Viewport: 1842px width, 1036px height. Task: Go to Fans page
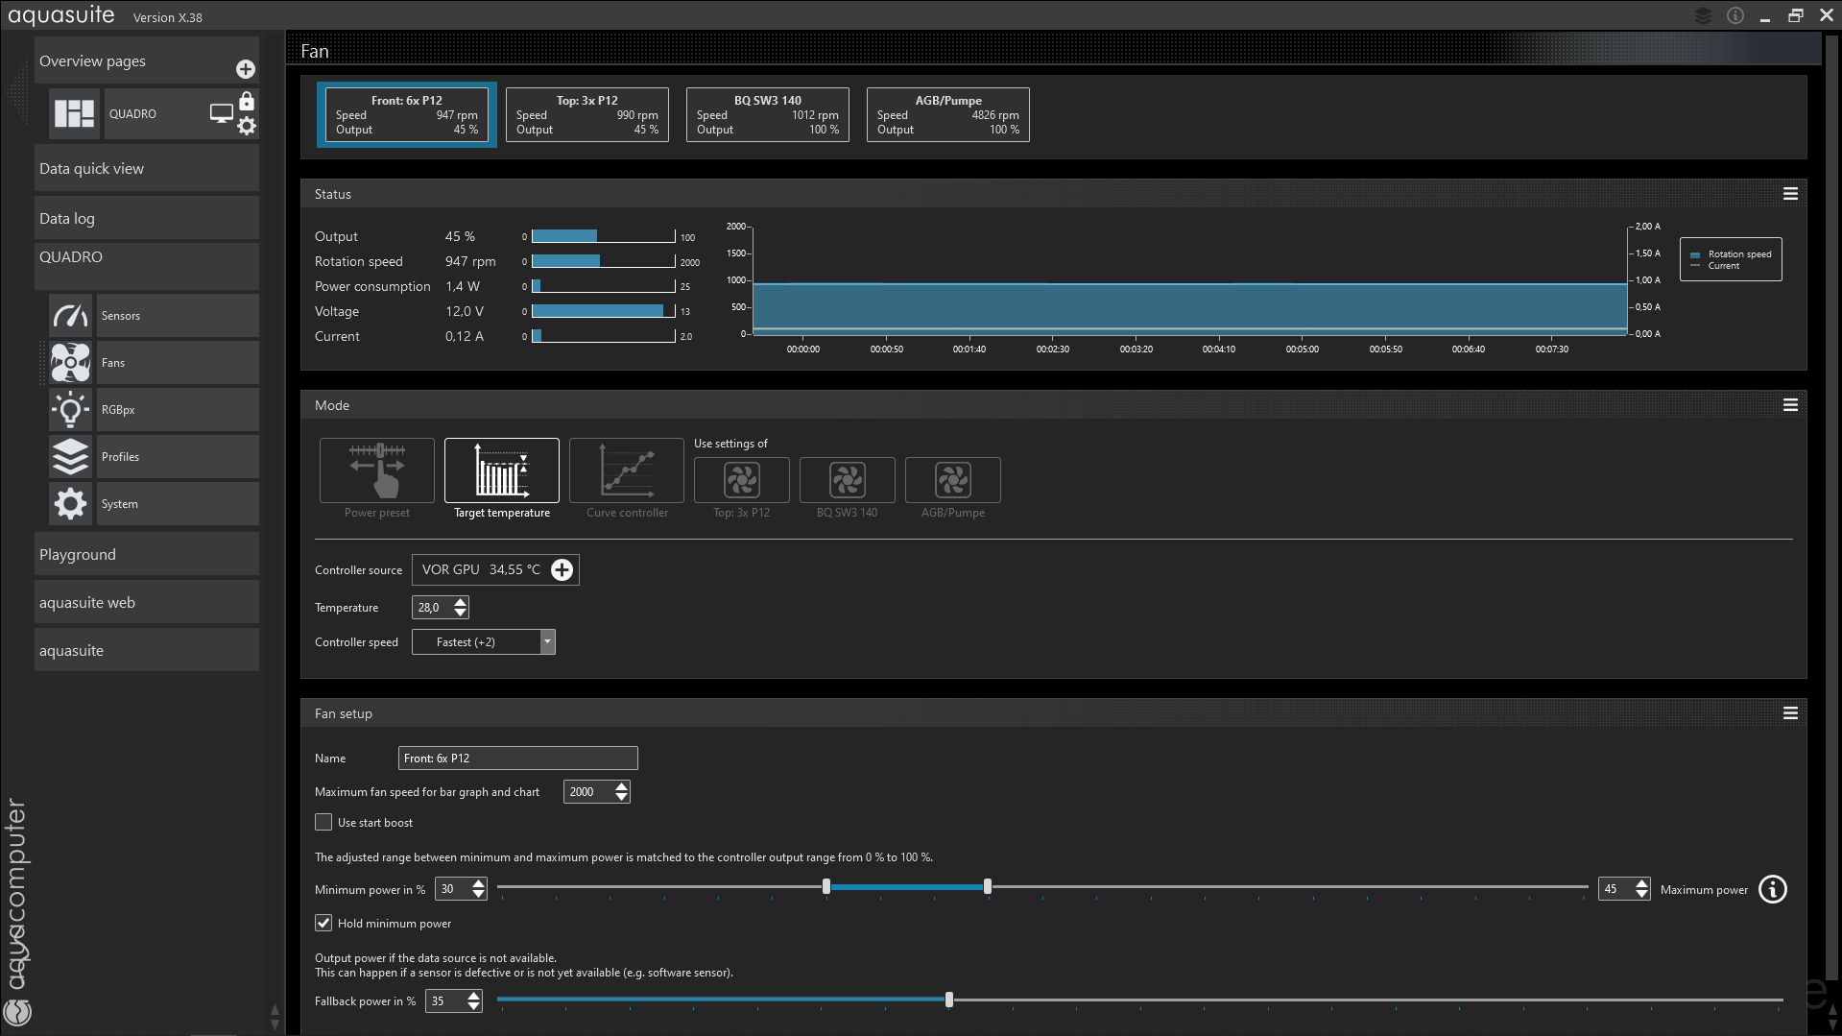(178, 362)
